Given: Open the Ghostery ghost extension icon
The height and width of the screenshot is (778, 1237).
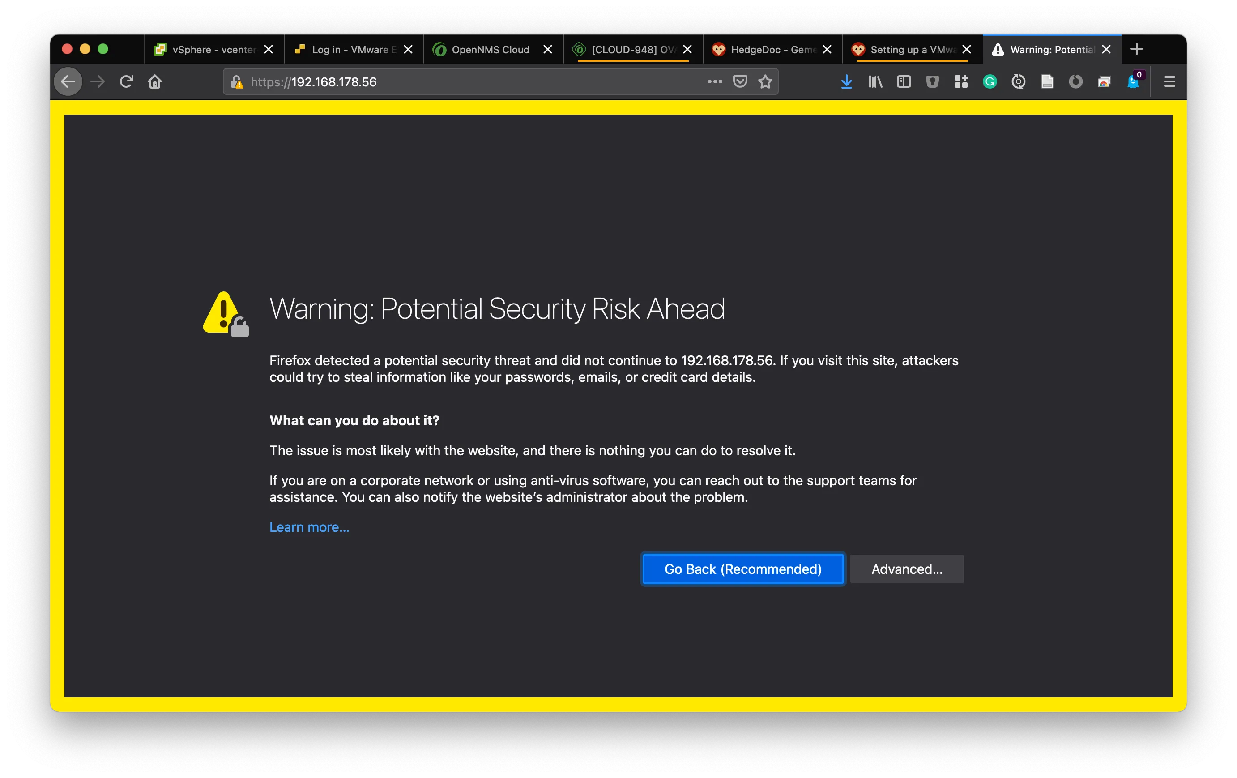Looking at the screenshot, I should point(1133,82).
